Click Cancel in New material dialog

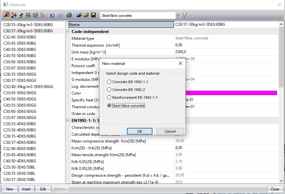(170, 131)
